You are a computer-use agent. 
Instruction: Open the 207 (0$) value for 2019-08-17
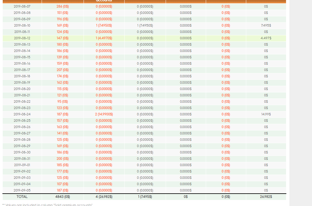62,70
